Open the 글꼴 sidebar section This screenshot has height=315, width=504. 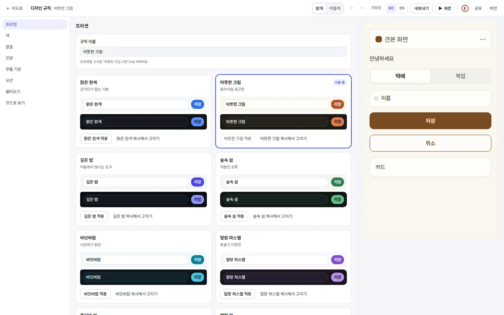(35, 47)
